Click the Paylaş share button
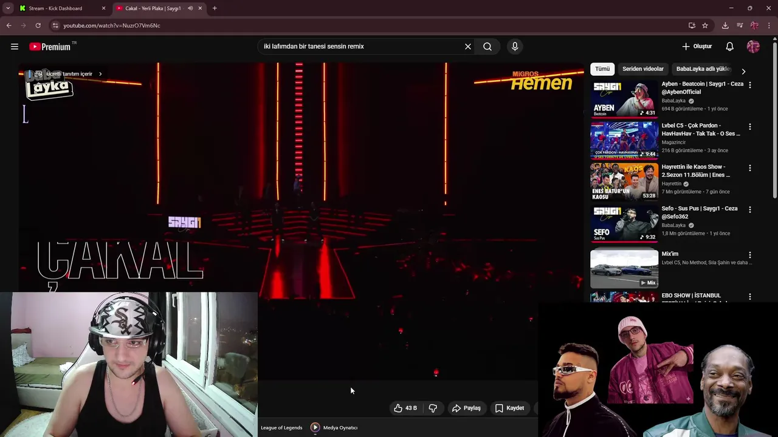Screen dimensions: 778x437 click(x=466, y=408)
